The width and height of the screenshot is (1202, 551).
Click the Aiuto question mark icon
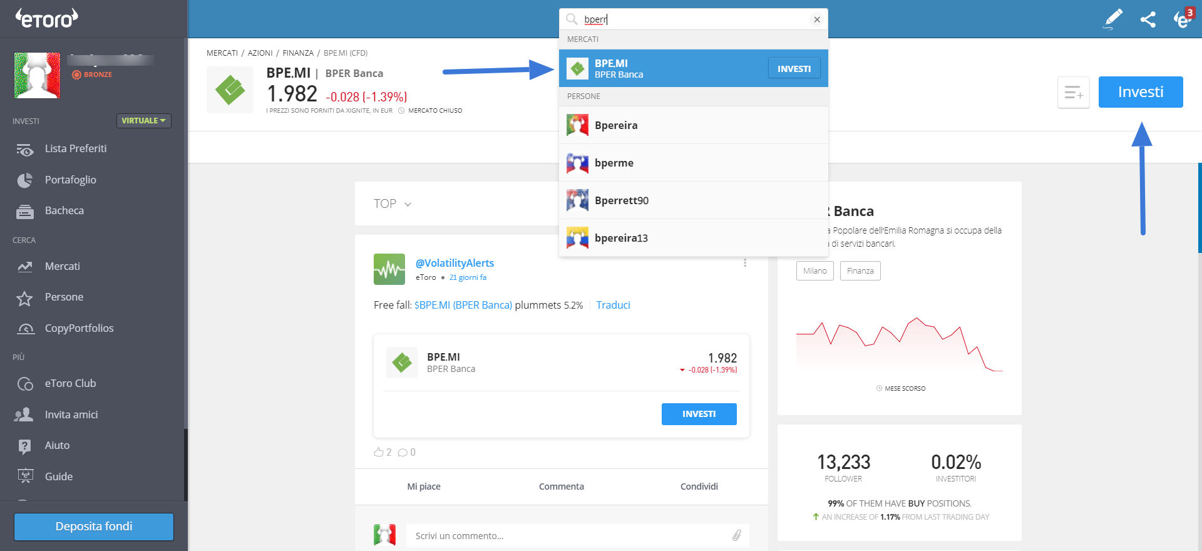[24, 446]
